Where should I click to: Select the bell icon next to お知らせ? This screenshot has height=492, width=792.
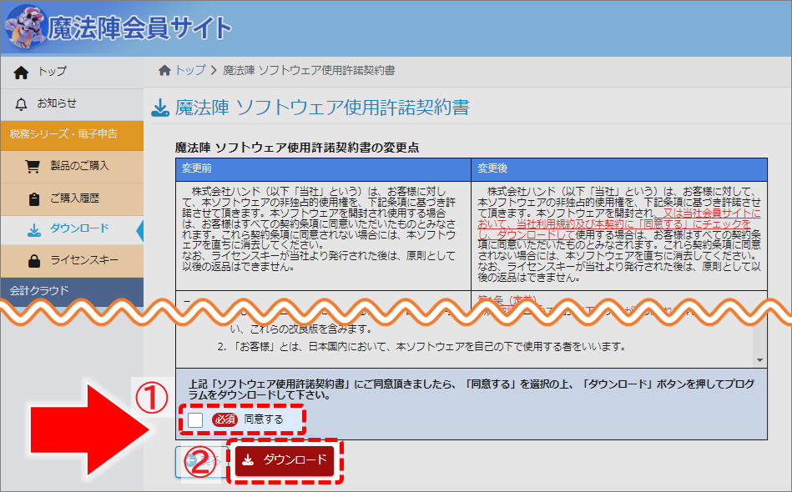point(20,104)
